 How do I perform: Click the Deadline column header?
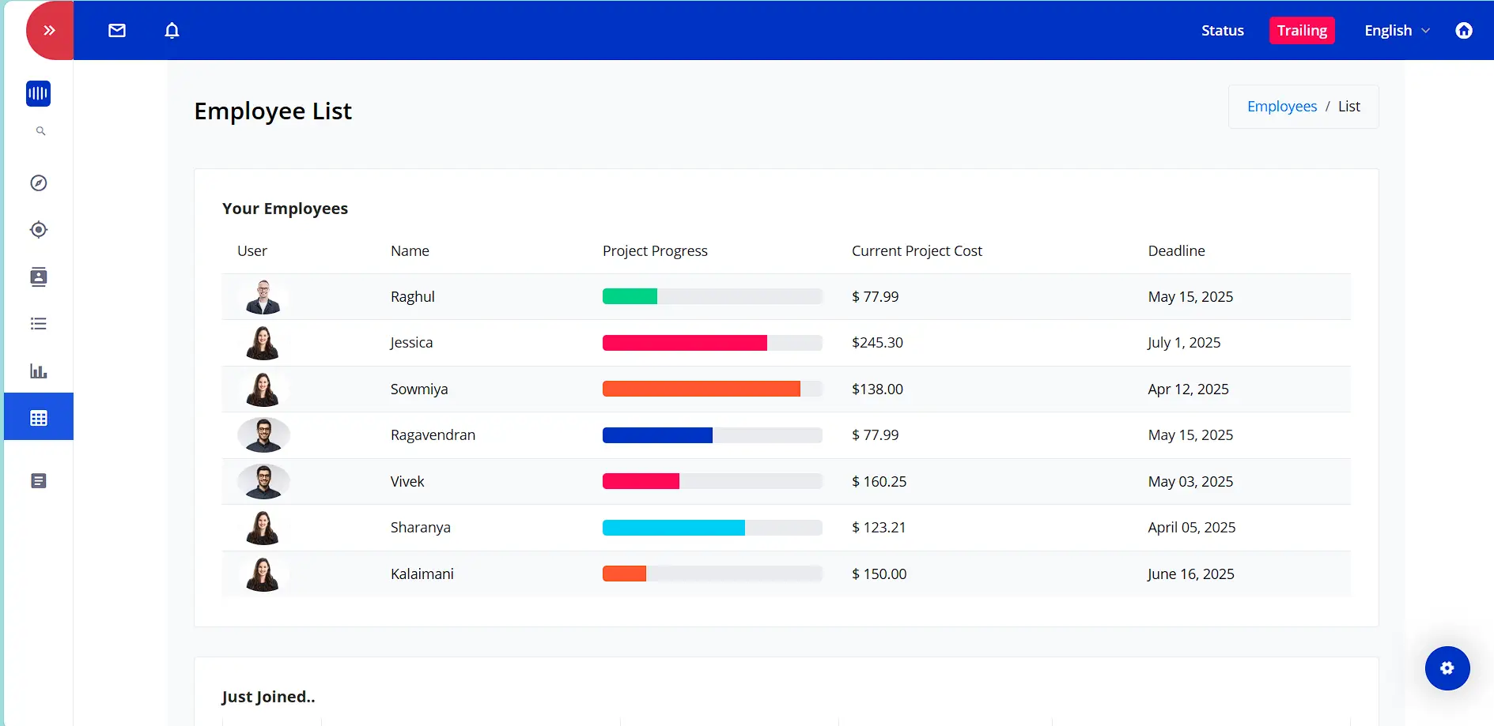[x=1176, y=251]
